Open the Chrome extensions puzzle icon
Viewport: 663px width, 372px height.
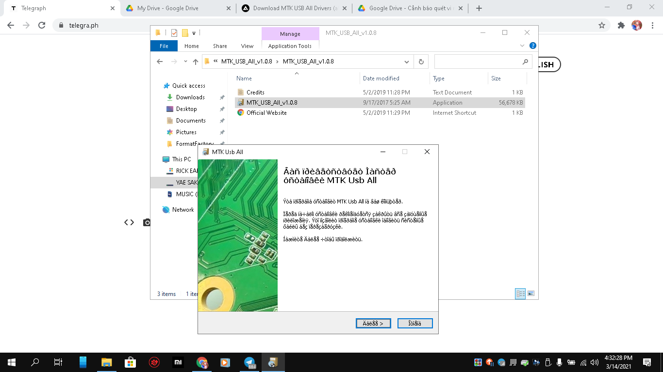pos(621,25)
